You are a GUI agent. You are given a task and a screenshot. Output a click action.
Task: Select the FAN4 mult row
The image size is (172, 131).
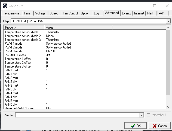click(85, 93)
